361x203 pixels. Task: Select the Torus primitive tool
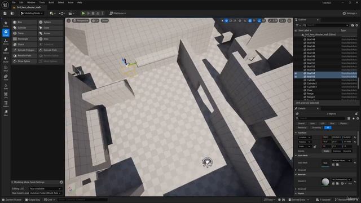click(x=24, y=33)
